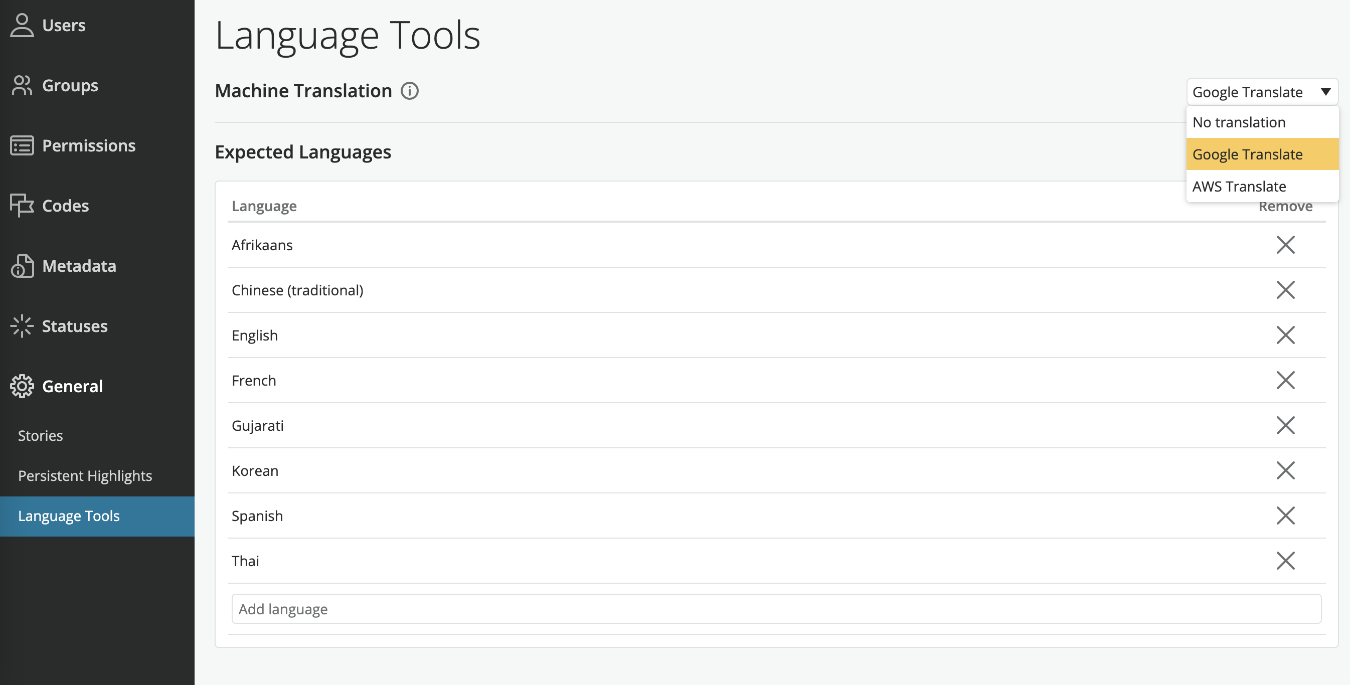
Task: Remove the French language
Action: pos(1285,380)
